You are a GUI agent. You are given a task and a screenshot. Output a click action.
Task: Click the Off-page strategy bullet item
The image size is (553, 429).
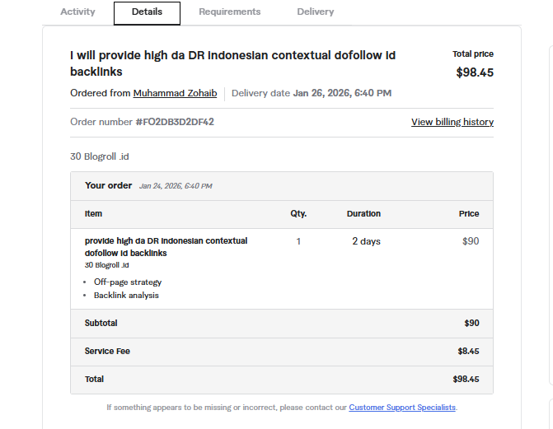pos(128,282)
